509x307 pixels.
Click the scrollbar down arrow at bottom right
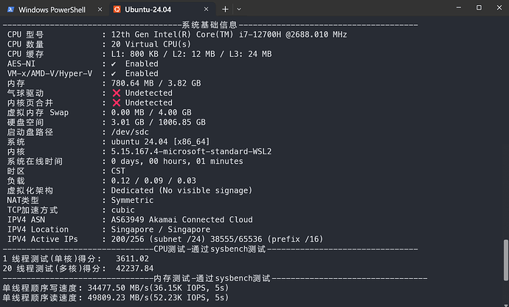tap(506, 304)
